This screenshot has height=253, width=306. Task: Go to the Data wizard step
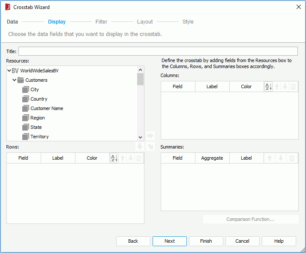(x=12, y=22)
